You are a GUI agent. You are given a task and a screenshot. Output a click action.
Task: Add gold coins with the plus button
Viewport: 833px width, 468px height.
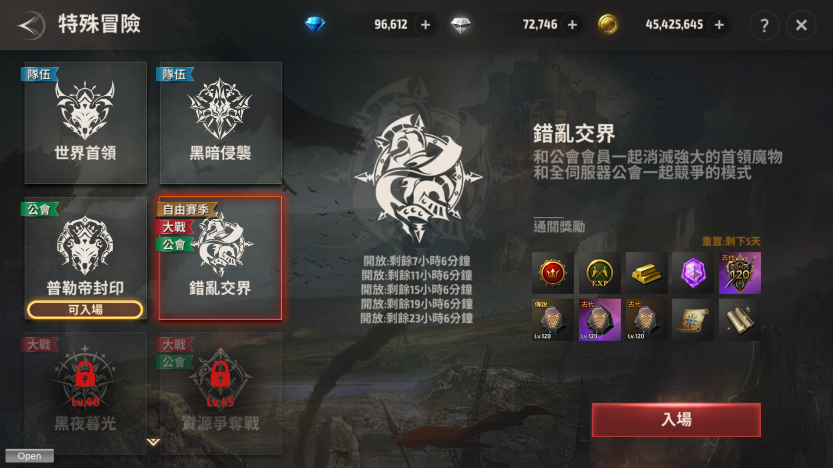(719, 25)
